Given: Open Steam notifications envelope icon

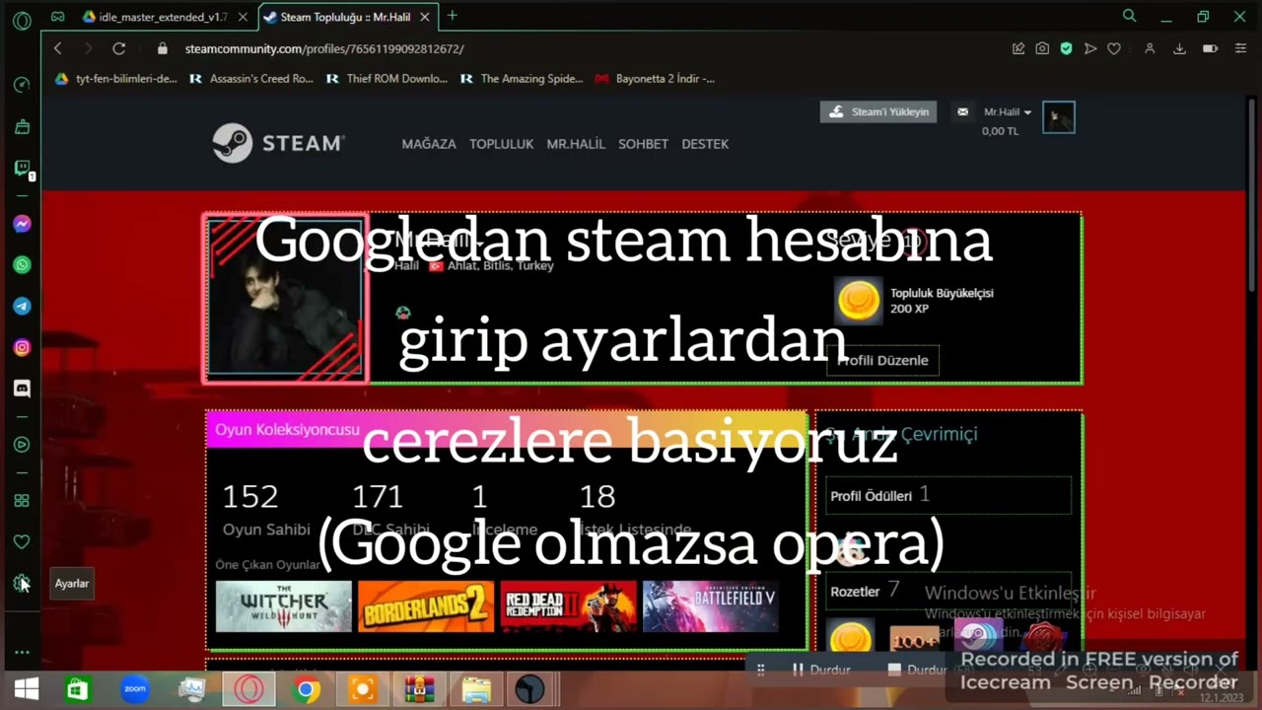Looking at the screenshot, I should (962, 112).
